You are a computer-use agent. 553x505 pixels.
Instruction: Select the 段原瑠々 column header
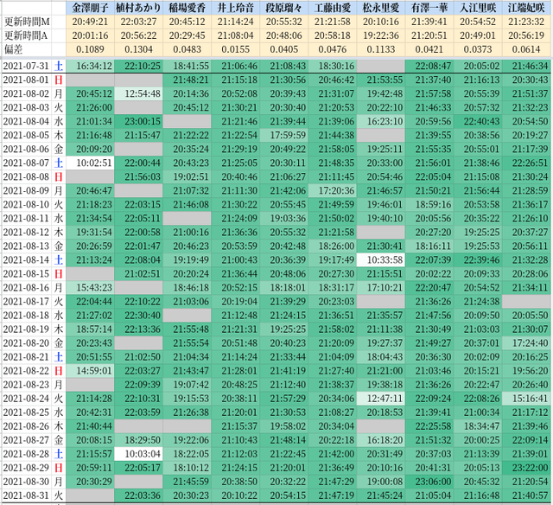click(x=284, y=8)
